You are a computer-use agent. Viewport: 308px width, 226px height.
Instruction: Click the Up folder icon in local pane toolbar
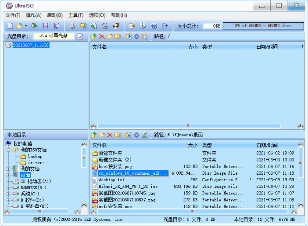[94, 135]
